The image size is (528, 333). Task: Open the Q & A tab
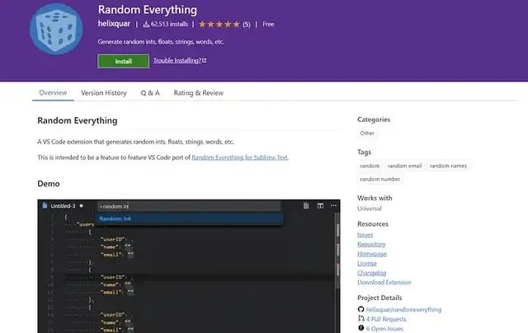tap(150, 93)
